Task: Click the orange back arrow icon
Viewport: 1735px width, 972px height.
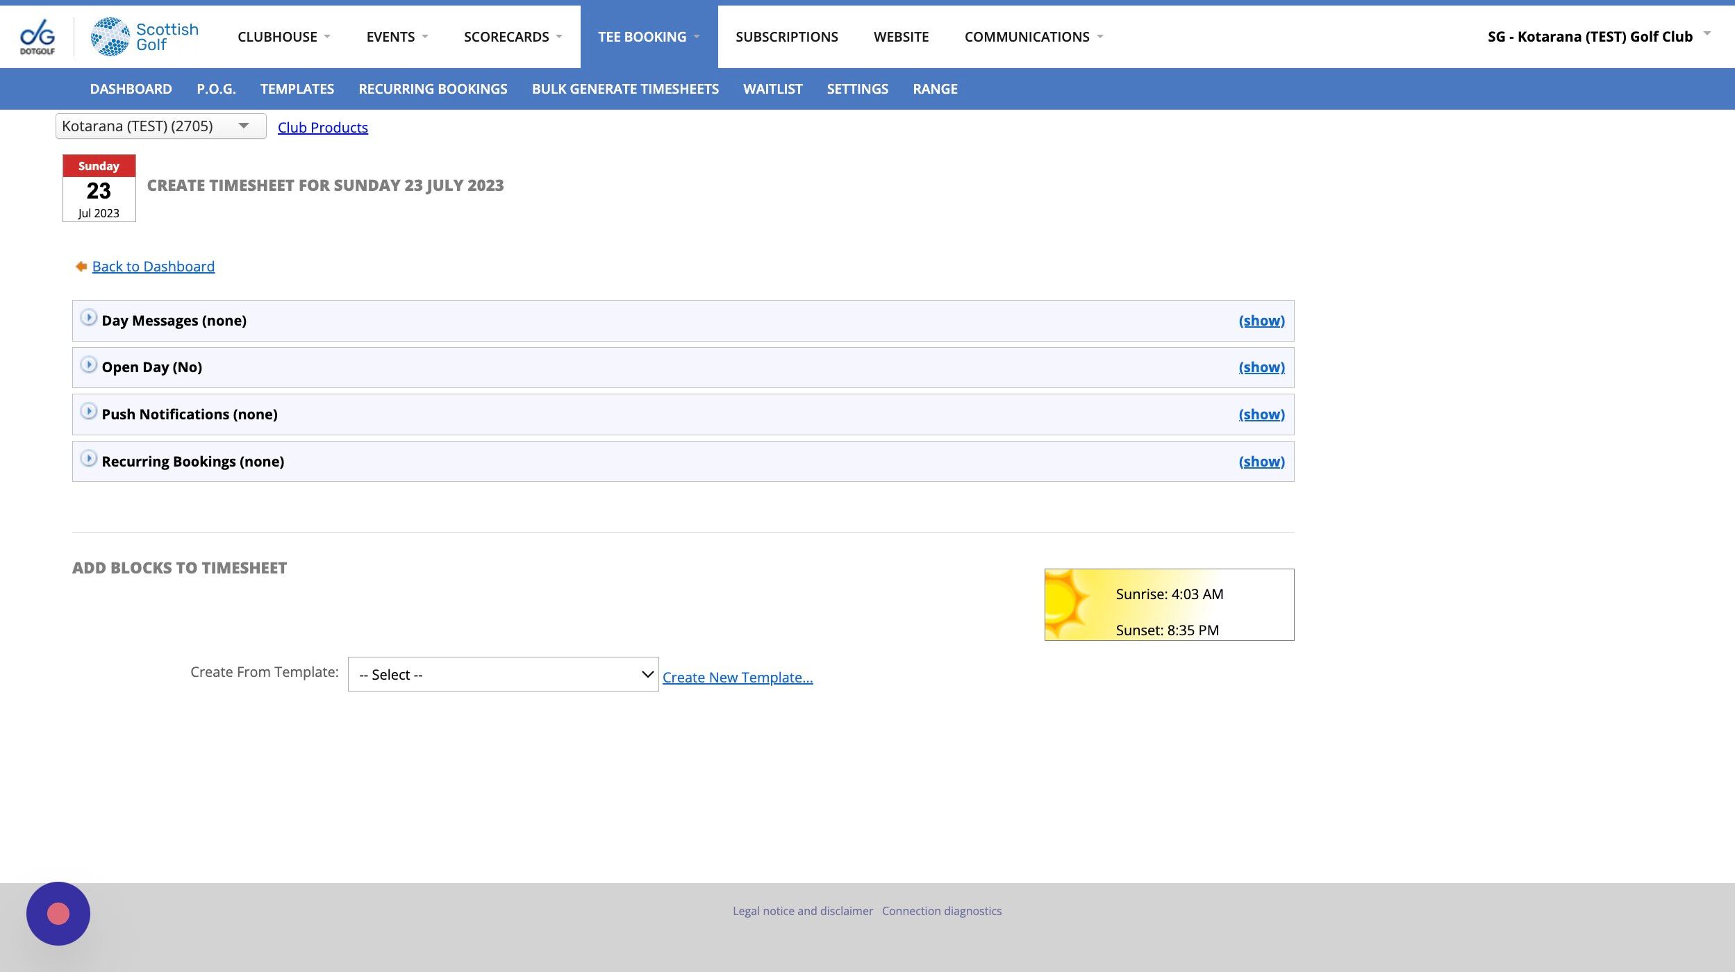Action: point(81,267)
